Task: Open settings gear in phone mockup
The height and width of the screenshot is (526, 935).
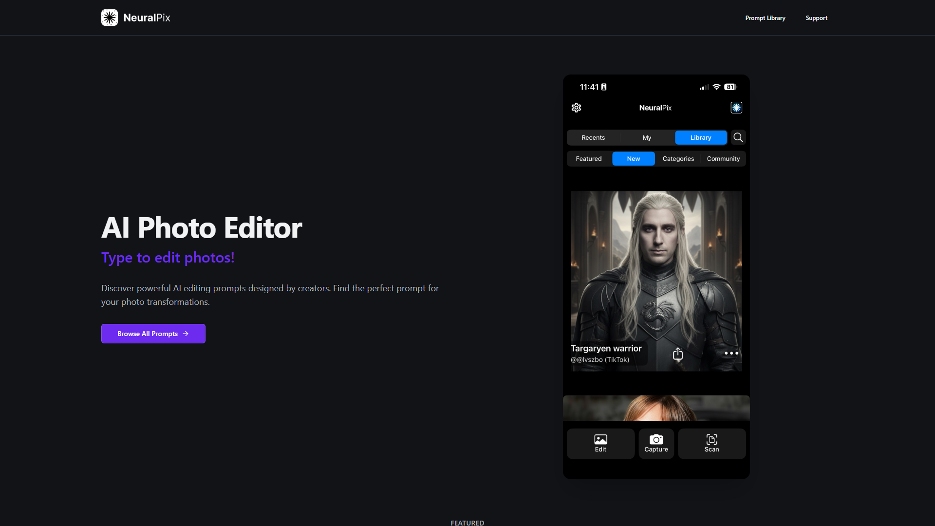Action: click(576, 108)
